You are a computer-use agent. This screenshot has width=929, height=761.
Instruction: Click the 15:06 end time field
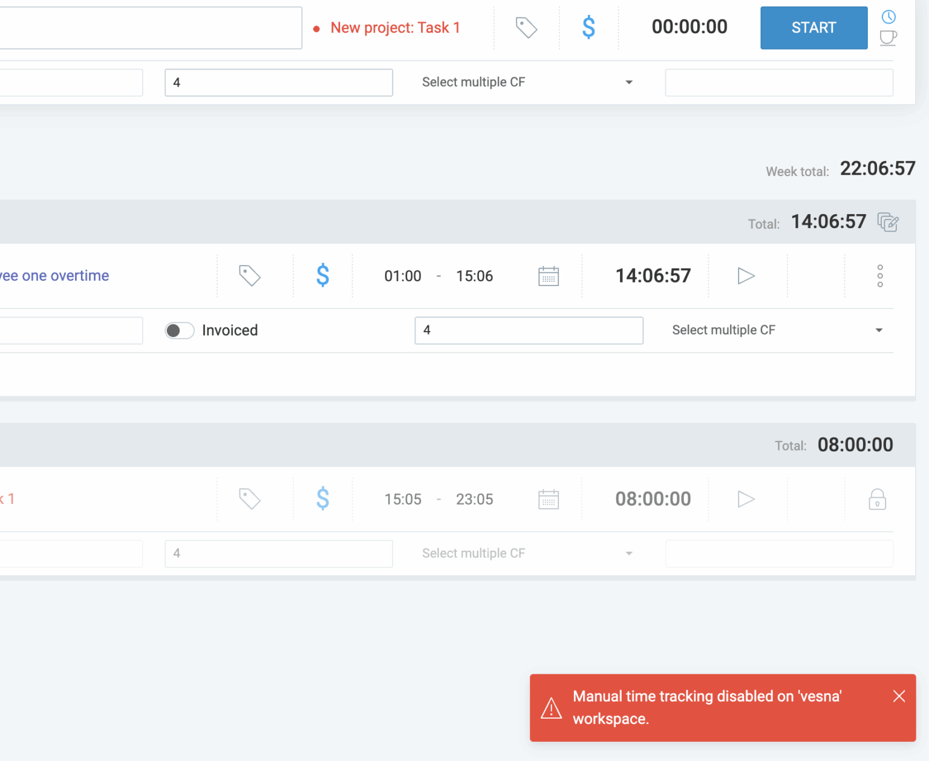[474, 276]
